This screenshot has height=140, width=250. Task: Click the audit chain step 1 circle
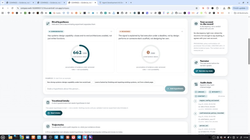pos(195,101)
